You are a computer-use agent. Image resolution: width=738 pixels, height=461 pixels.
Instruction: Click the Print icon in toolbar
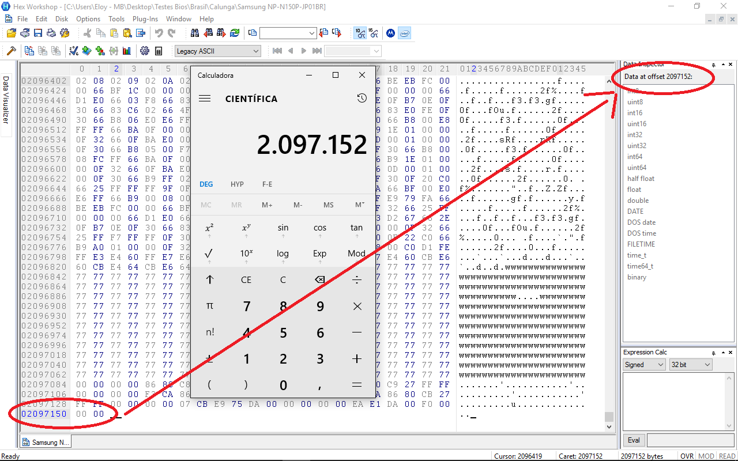click(51, 33)
